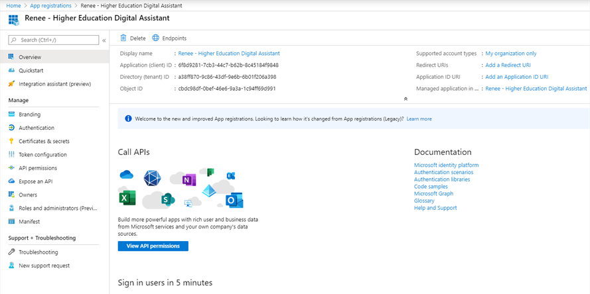Collapse the sidebar with double chevron
The image size is (590, 294).
104,40
